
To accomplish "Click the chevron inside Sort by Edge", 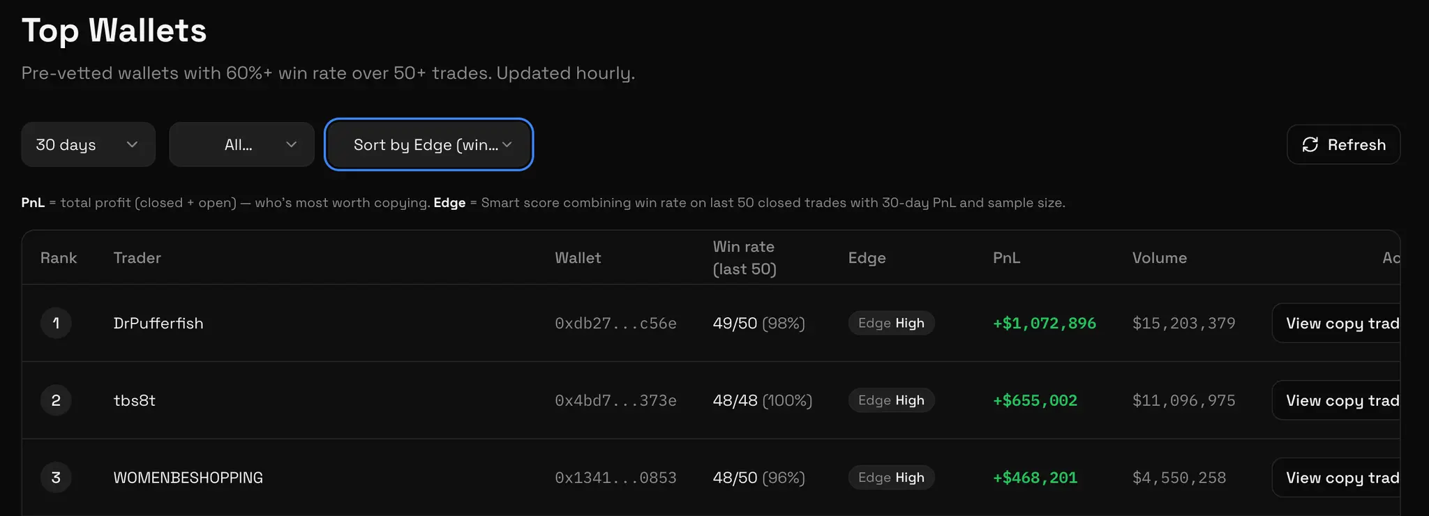I will [509, 144].
